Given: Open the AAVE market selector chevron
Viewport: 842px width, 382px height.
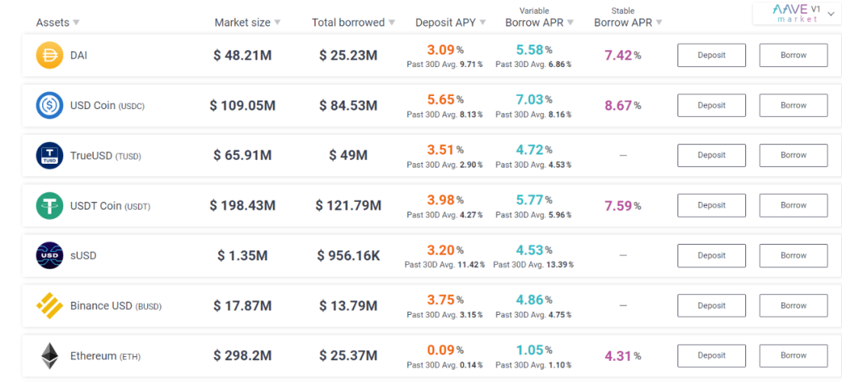Looking at the screenshot, I should coord(831,13).
